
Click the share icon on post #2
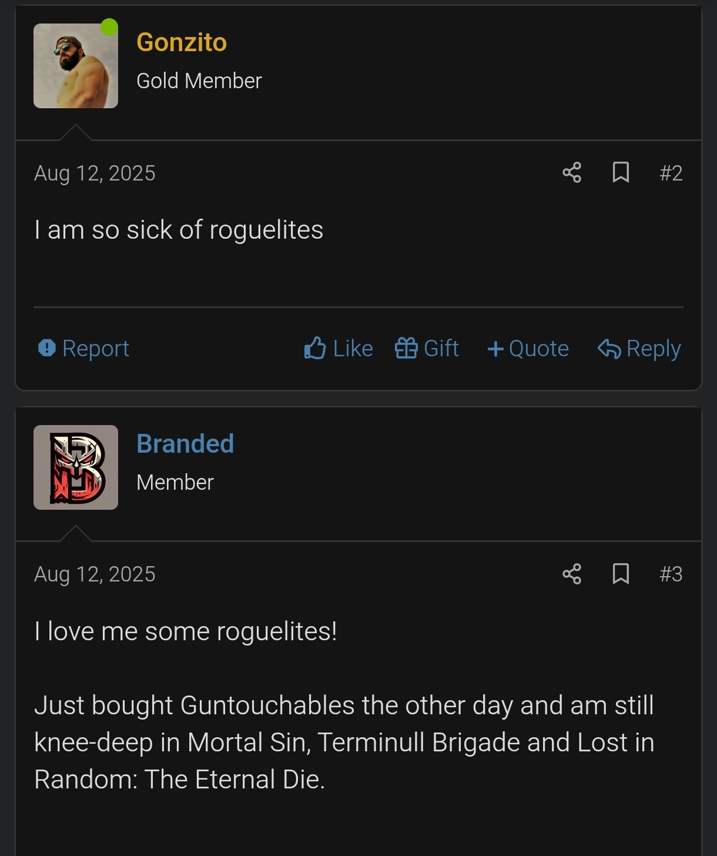tap(573, 172)
